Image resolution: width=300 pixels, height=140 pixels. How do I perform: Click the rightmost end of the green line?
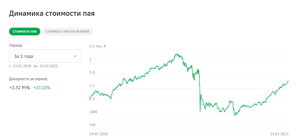[288, 81]
